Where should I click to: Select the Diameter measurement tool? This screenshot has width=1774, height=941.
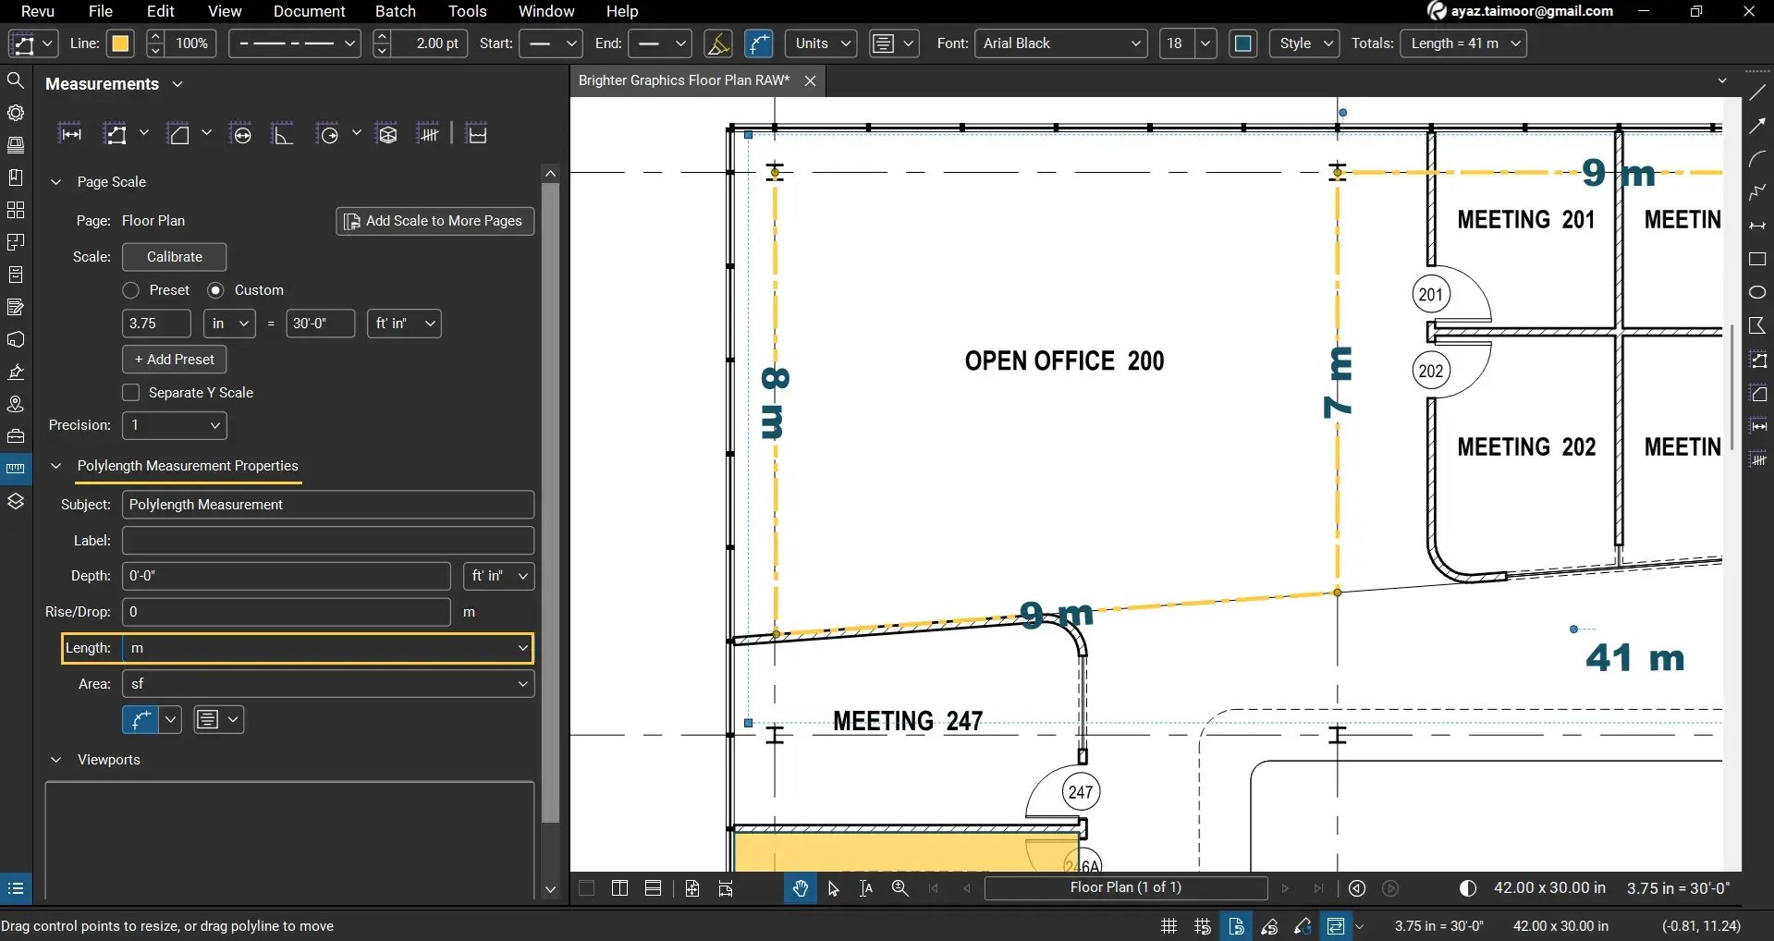(x=241, y=133)
